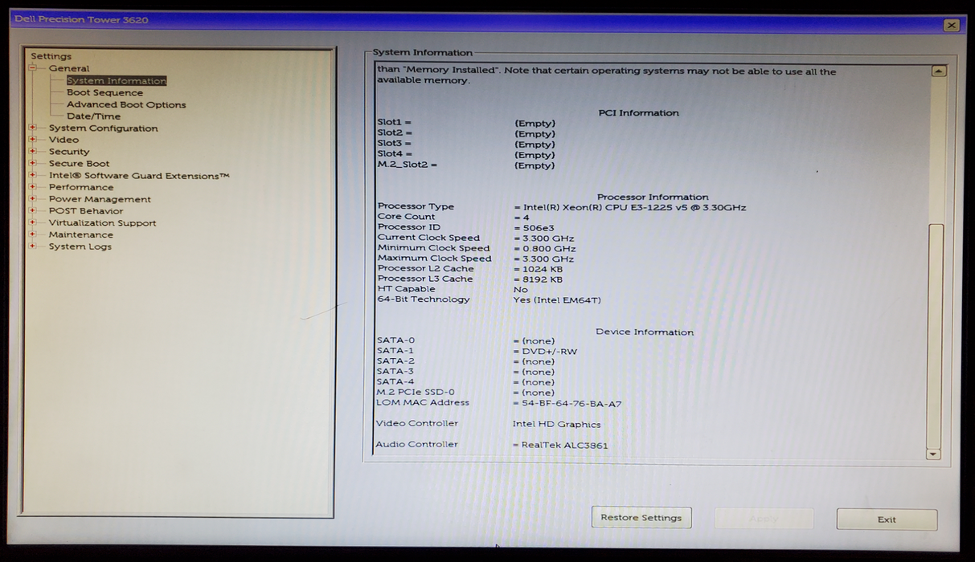The image size is (975, 562).
Task: Select System Information in tree
Action: [x=117, y=80]
